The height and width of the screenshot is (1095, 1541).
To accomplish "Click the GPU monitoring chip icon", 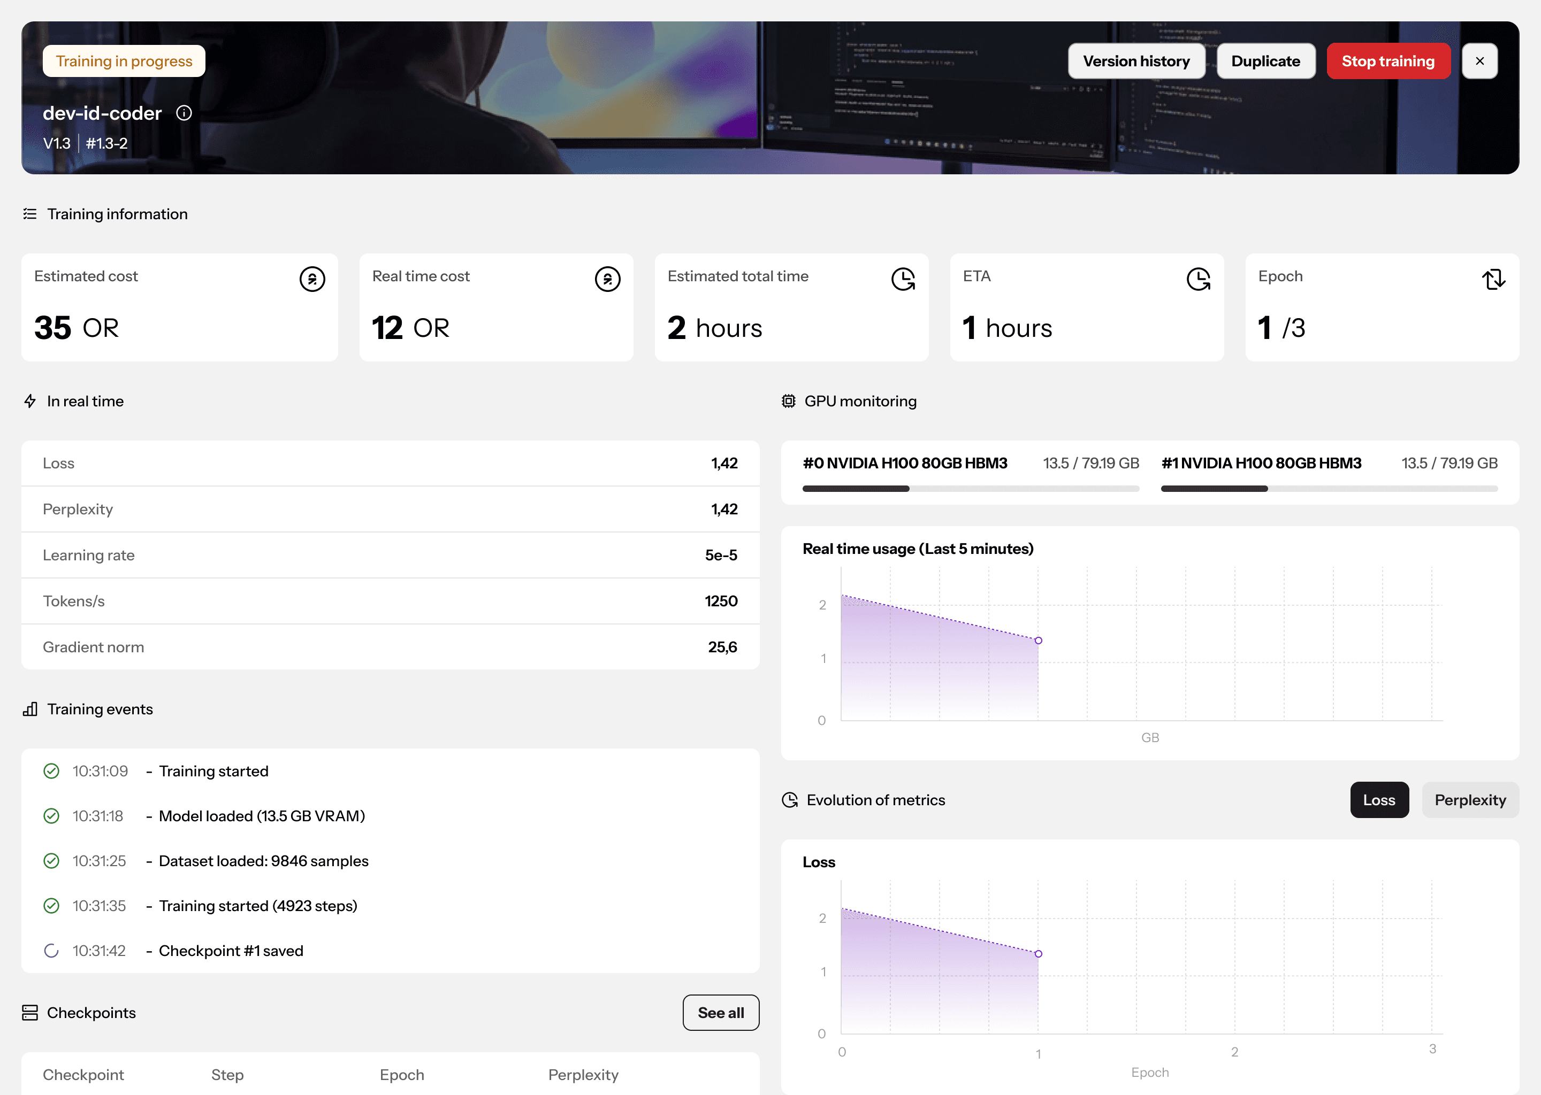I will point(788,401).
